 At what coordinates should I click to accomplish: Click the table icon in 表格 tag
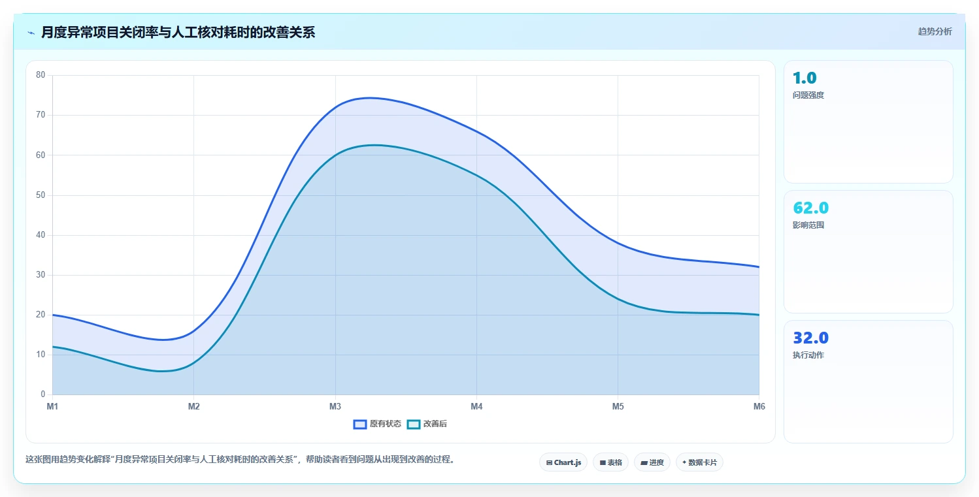(603, 462)
